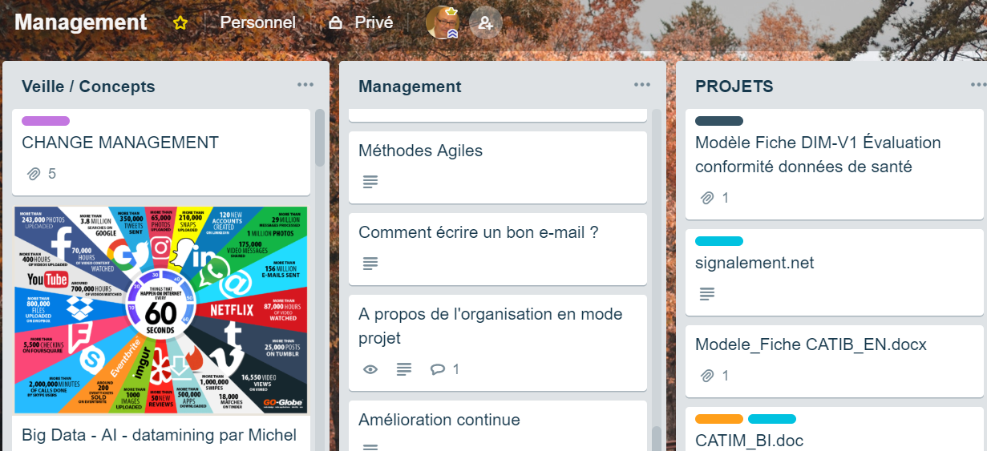Click the PROJETS list title

click(x=734, y=87)
